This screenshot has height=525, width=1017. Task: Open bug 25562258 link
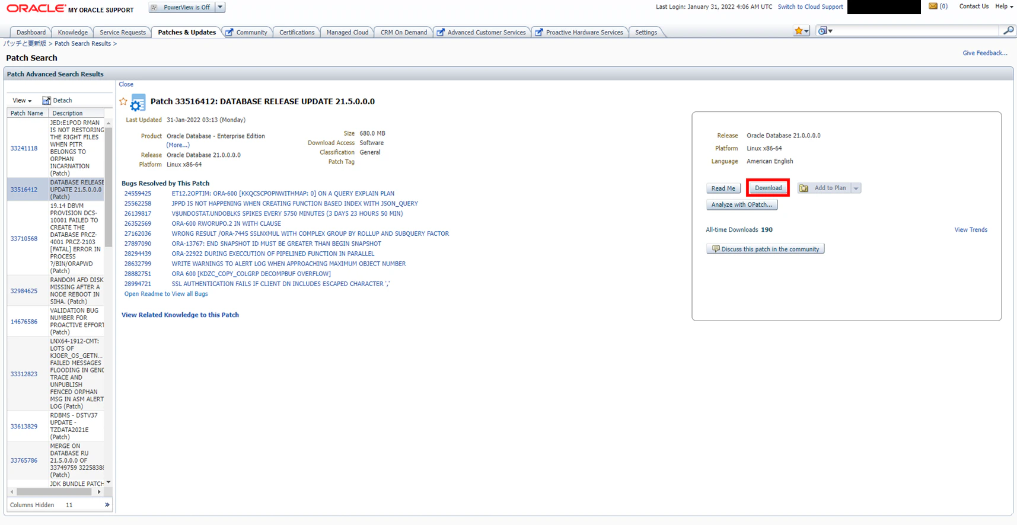click(x=138, y=203)
